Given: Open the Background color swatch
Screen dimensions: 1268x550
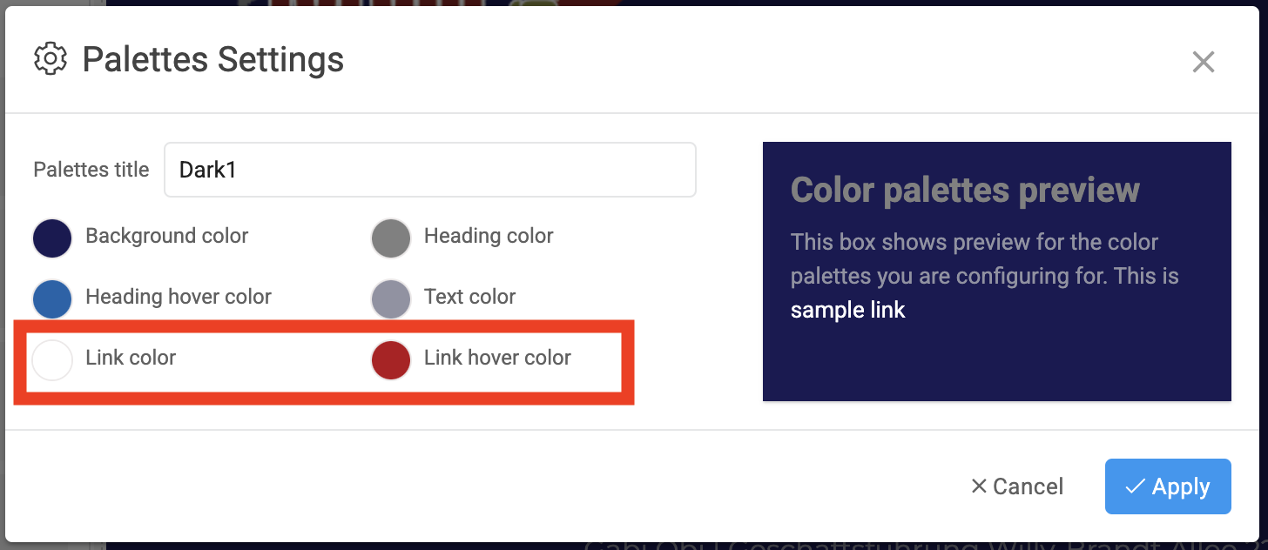Looking at the screenshot, I should coord(51,238).
